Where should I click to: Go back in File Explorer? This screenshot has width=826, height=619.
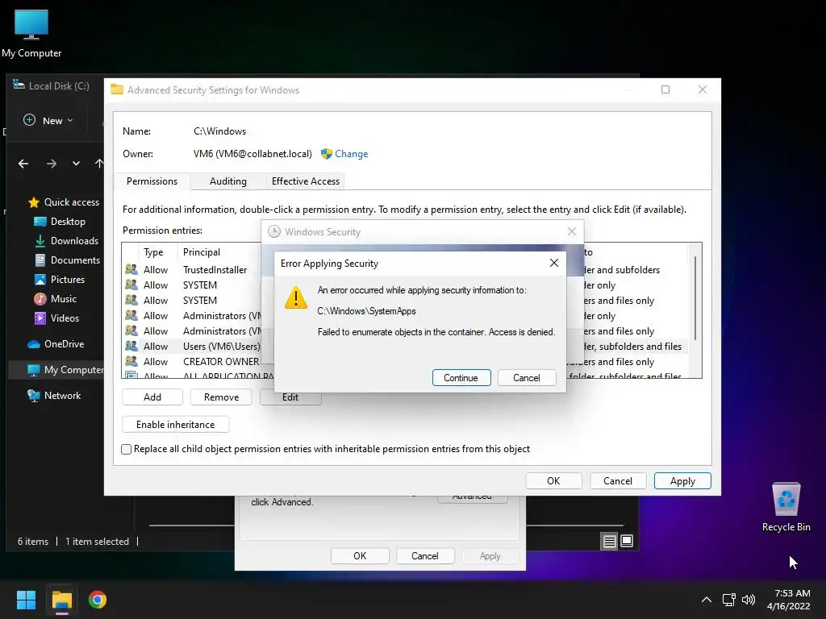23,164
